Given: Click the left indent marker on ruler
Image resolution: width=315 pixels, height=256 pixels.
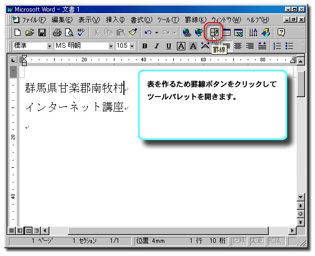Looking at the screenshot, I should click(x=24, y=64).
